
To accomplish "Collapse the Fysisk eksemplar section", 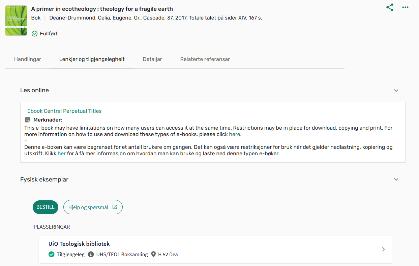I will (x=396, y=179).
